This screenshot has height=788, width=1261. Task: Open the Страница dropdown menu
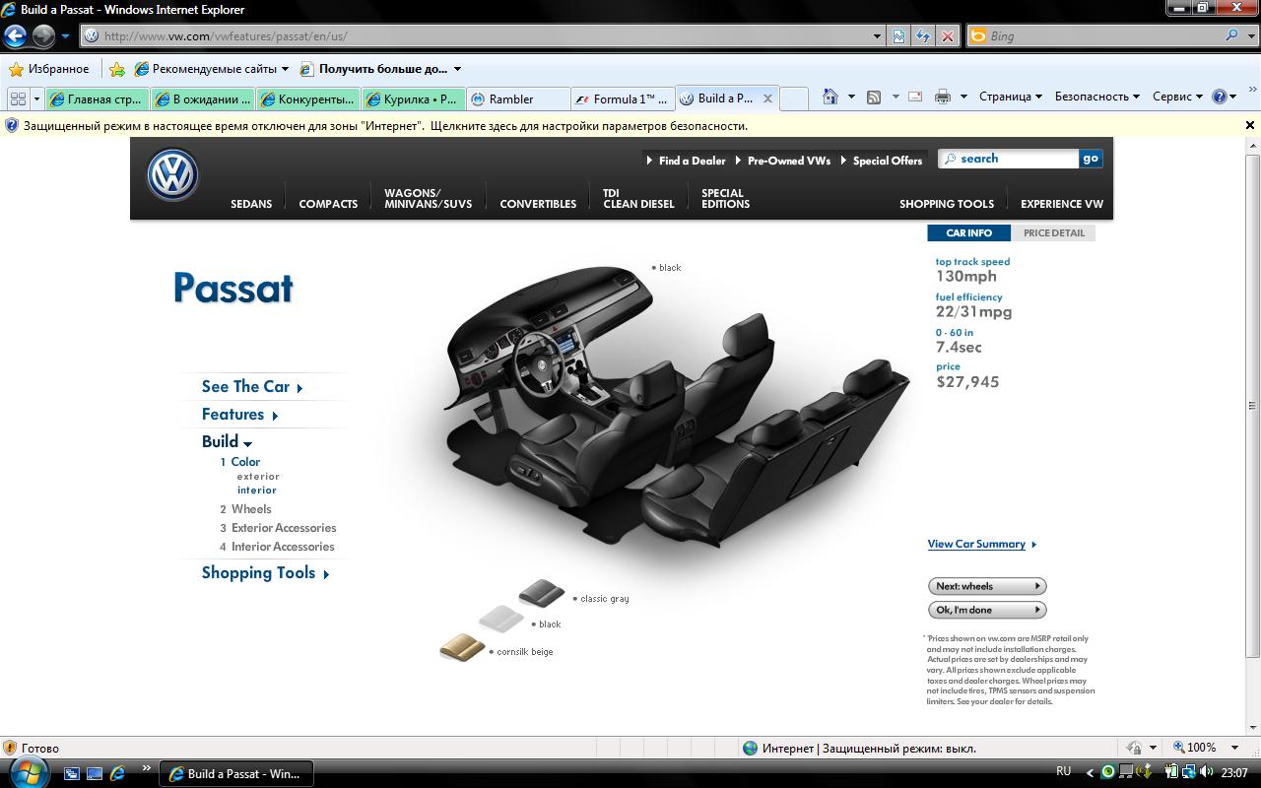(1010, 97)
